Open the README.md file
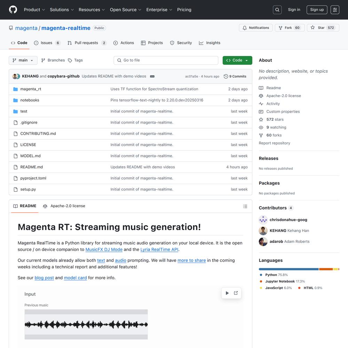The image size is (348, 348). pyautogui.click(x=32, y=167)
